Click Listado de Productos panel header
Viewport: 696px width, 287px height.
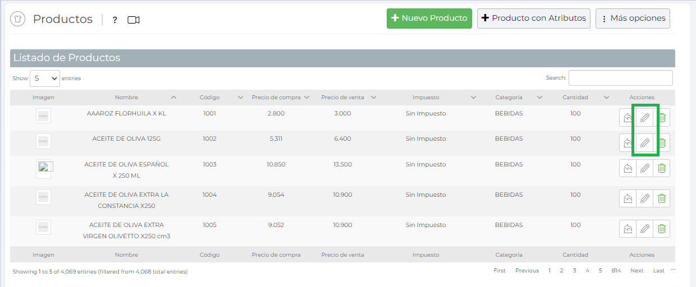point(342,58)
